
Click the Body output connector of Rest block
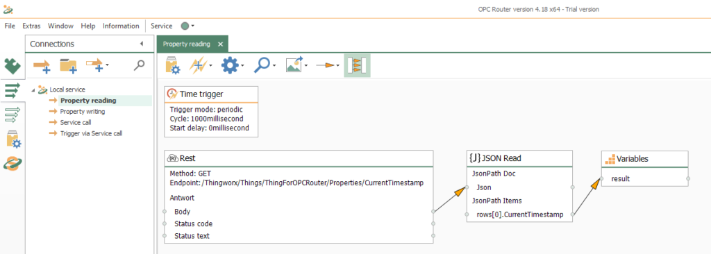(x=433, y=212)
